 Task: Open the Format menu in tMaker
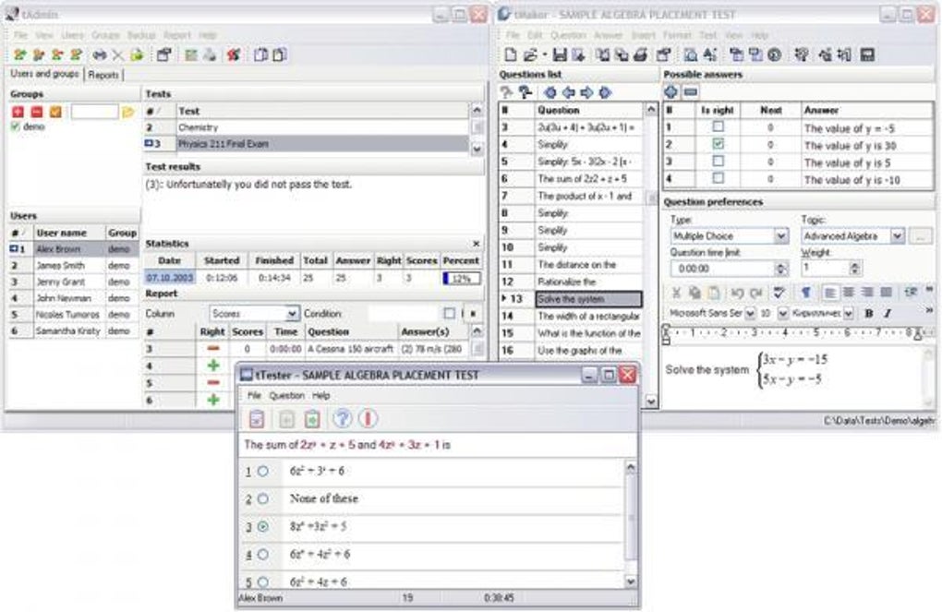pyautogui.click(x=677, y=35)
